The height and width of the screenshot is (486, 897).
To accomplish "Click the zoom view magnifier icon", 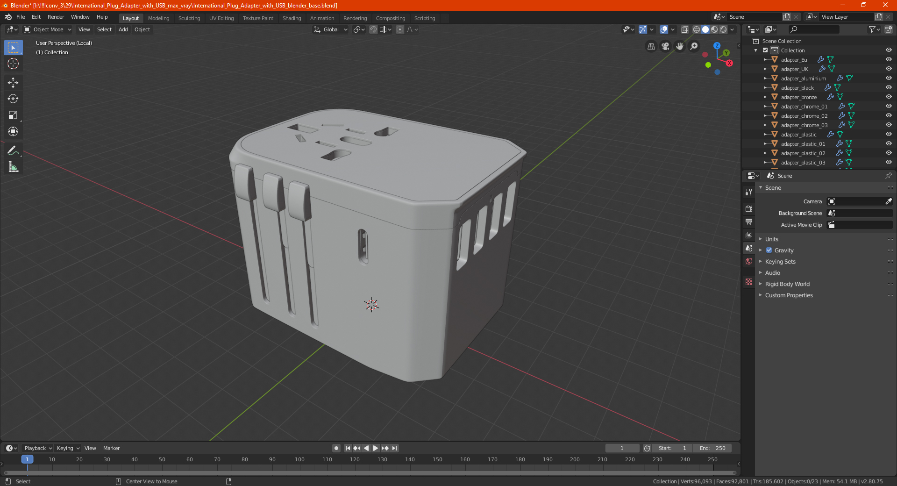I will 694,46.
